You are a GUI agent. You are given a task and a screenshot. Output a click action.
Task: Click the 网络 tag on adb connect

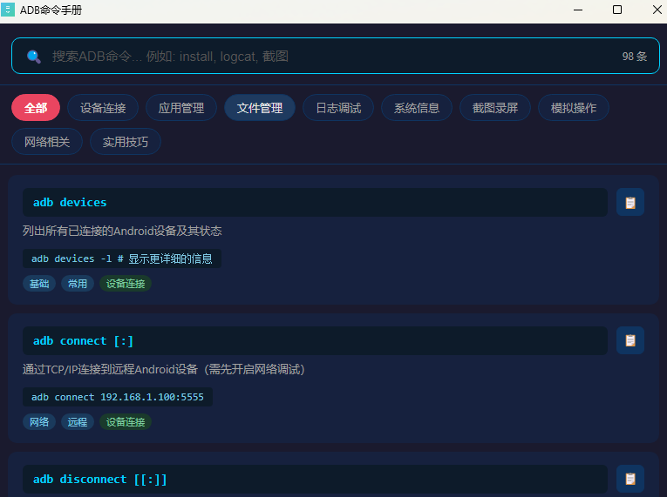[x=39, y=422]
